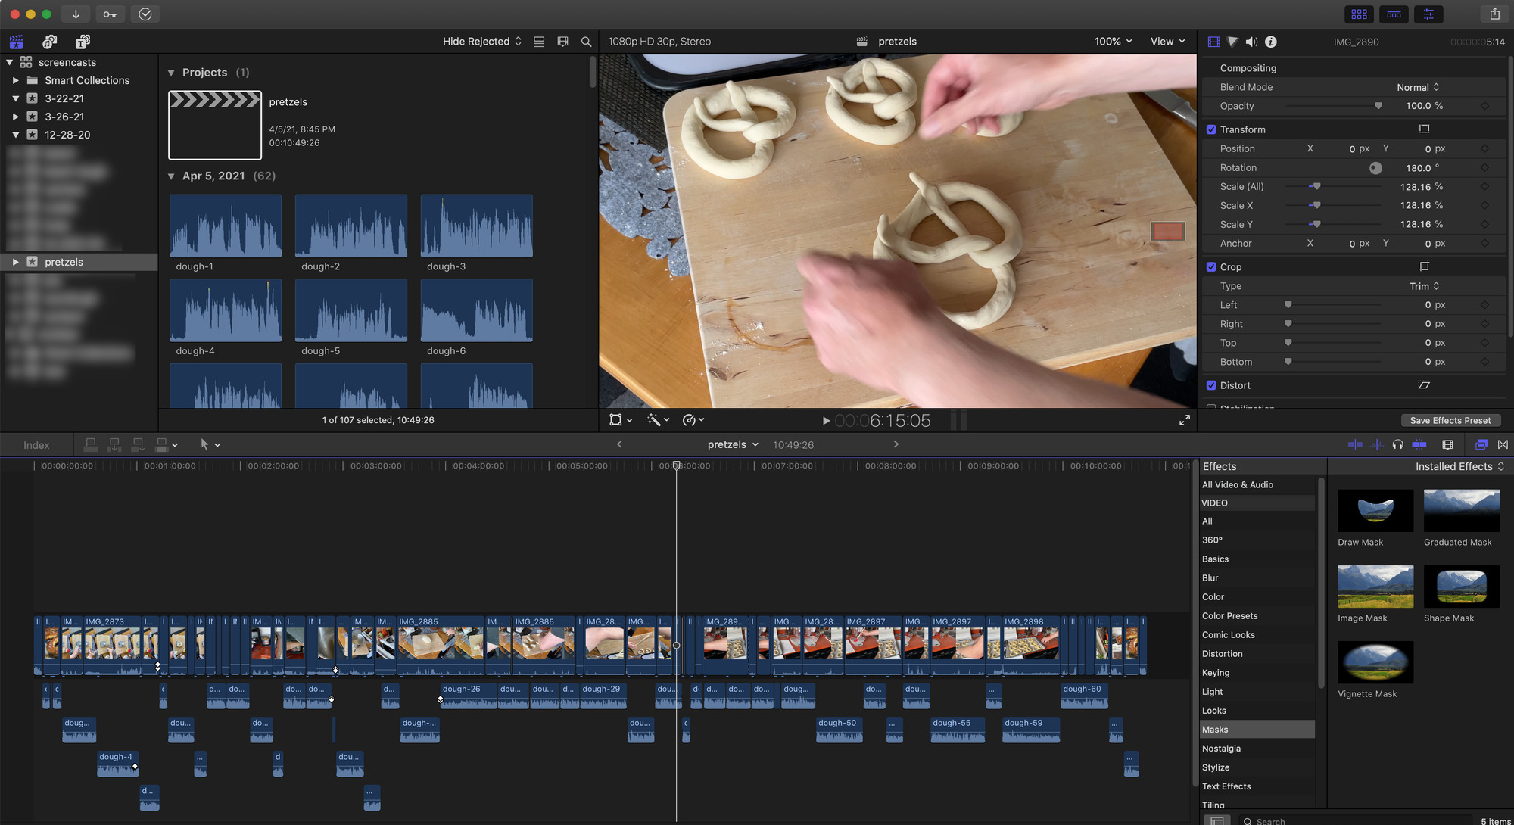Disable the Crop checkbox
The height and width of the screenshot is (825, 1514).
[1211, 266]
